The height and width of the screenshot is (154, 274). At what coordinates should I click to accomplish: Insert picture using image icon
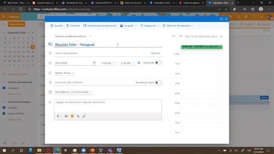[x=66, y=116]
